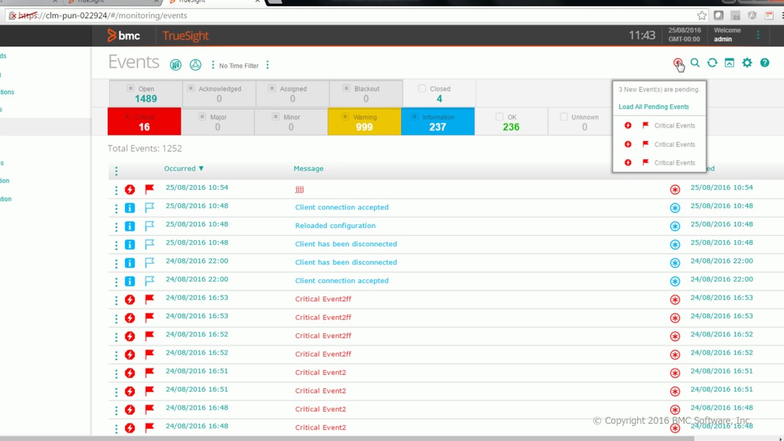This screenshot has height=441, width=784.
Task: Open the dots menu right of No Time Filter
Action: click(x=267, y=65)
